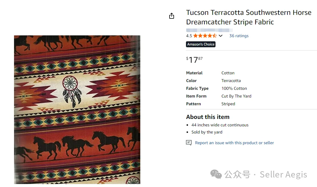
Task: Click the Striped pattern value
Action: pyautogui.click(x=228, y=104)
